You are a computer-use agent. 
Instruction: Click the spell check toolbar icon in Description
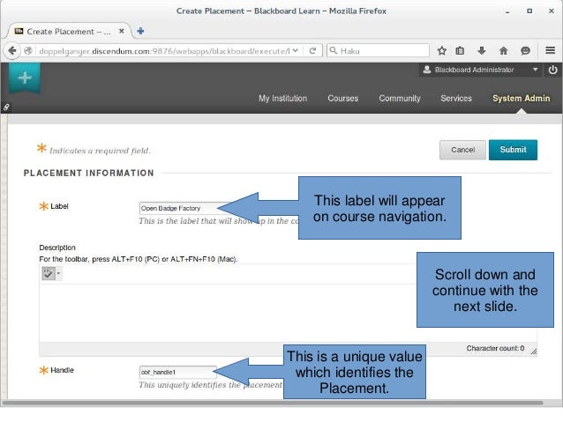[49, 274]
